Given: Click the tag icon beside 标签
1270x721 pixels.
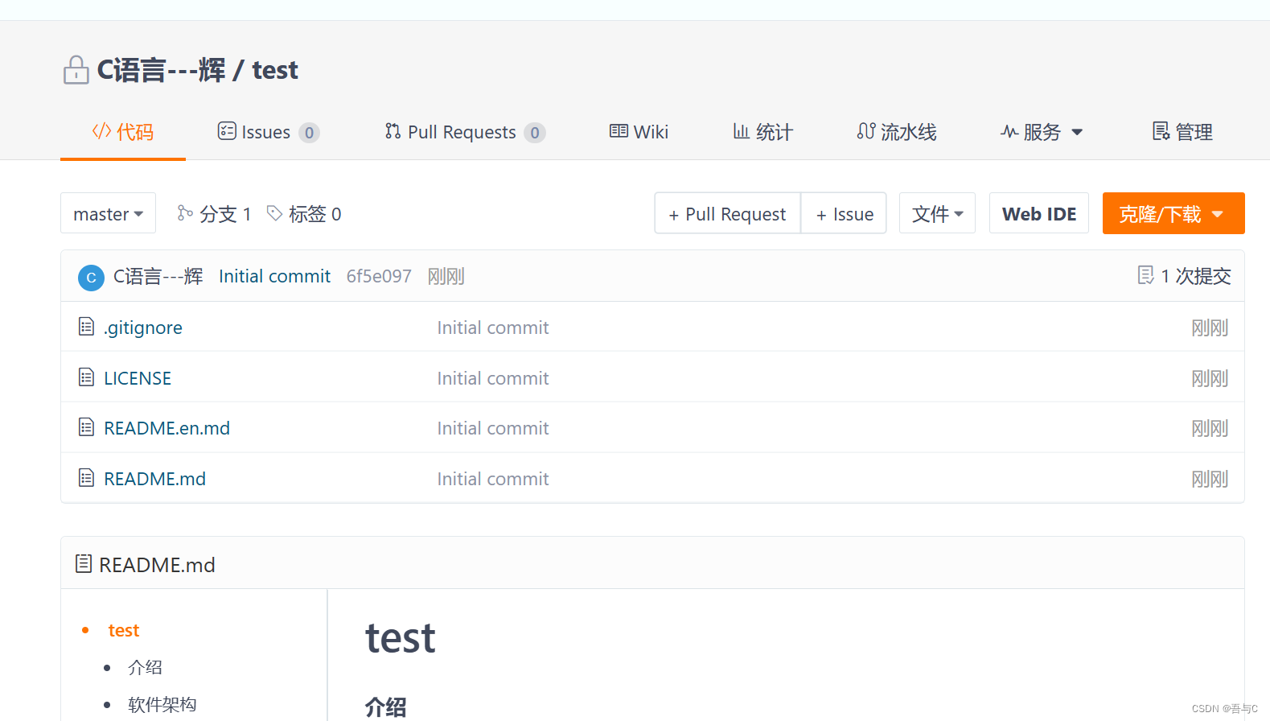Looking at the screenshot, I should point(274,212).
